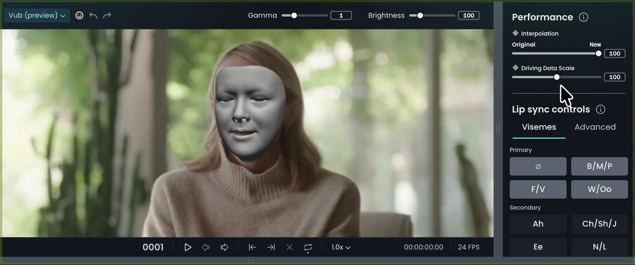Open Performance info icon

click(x=583, y=17)
